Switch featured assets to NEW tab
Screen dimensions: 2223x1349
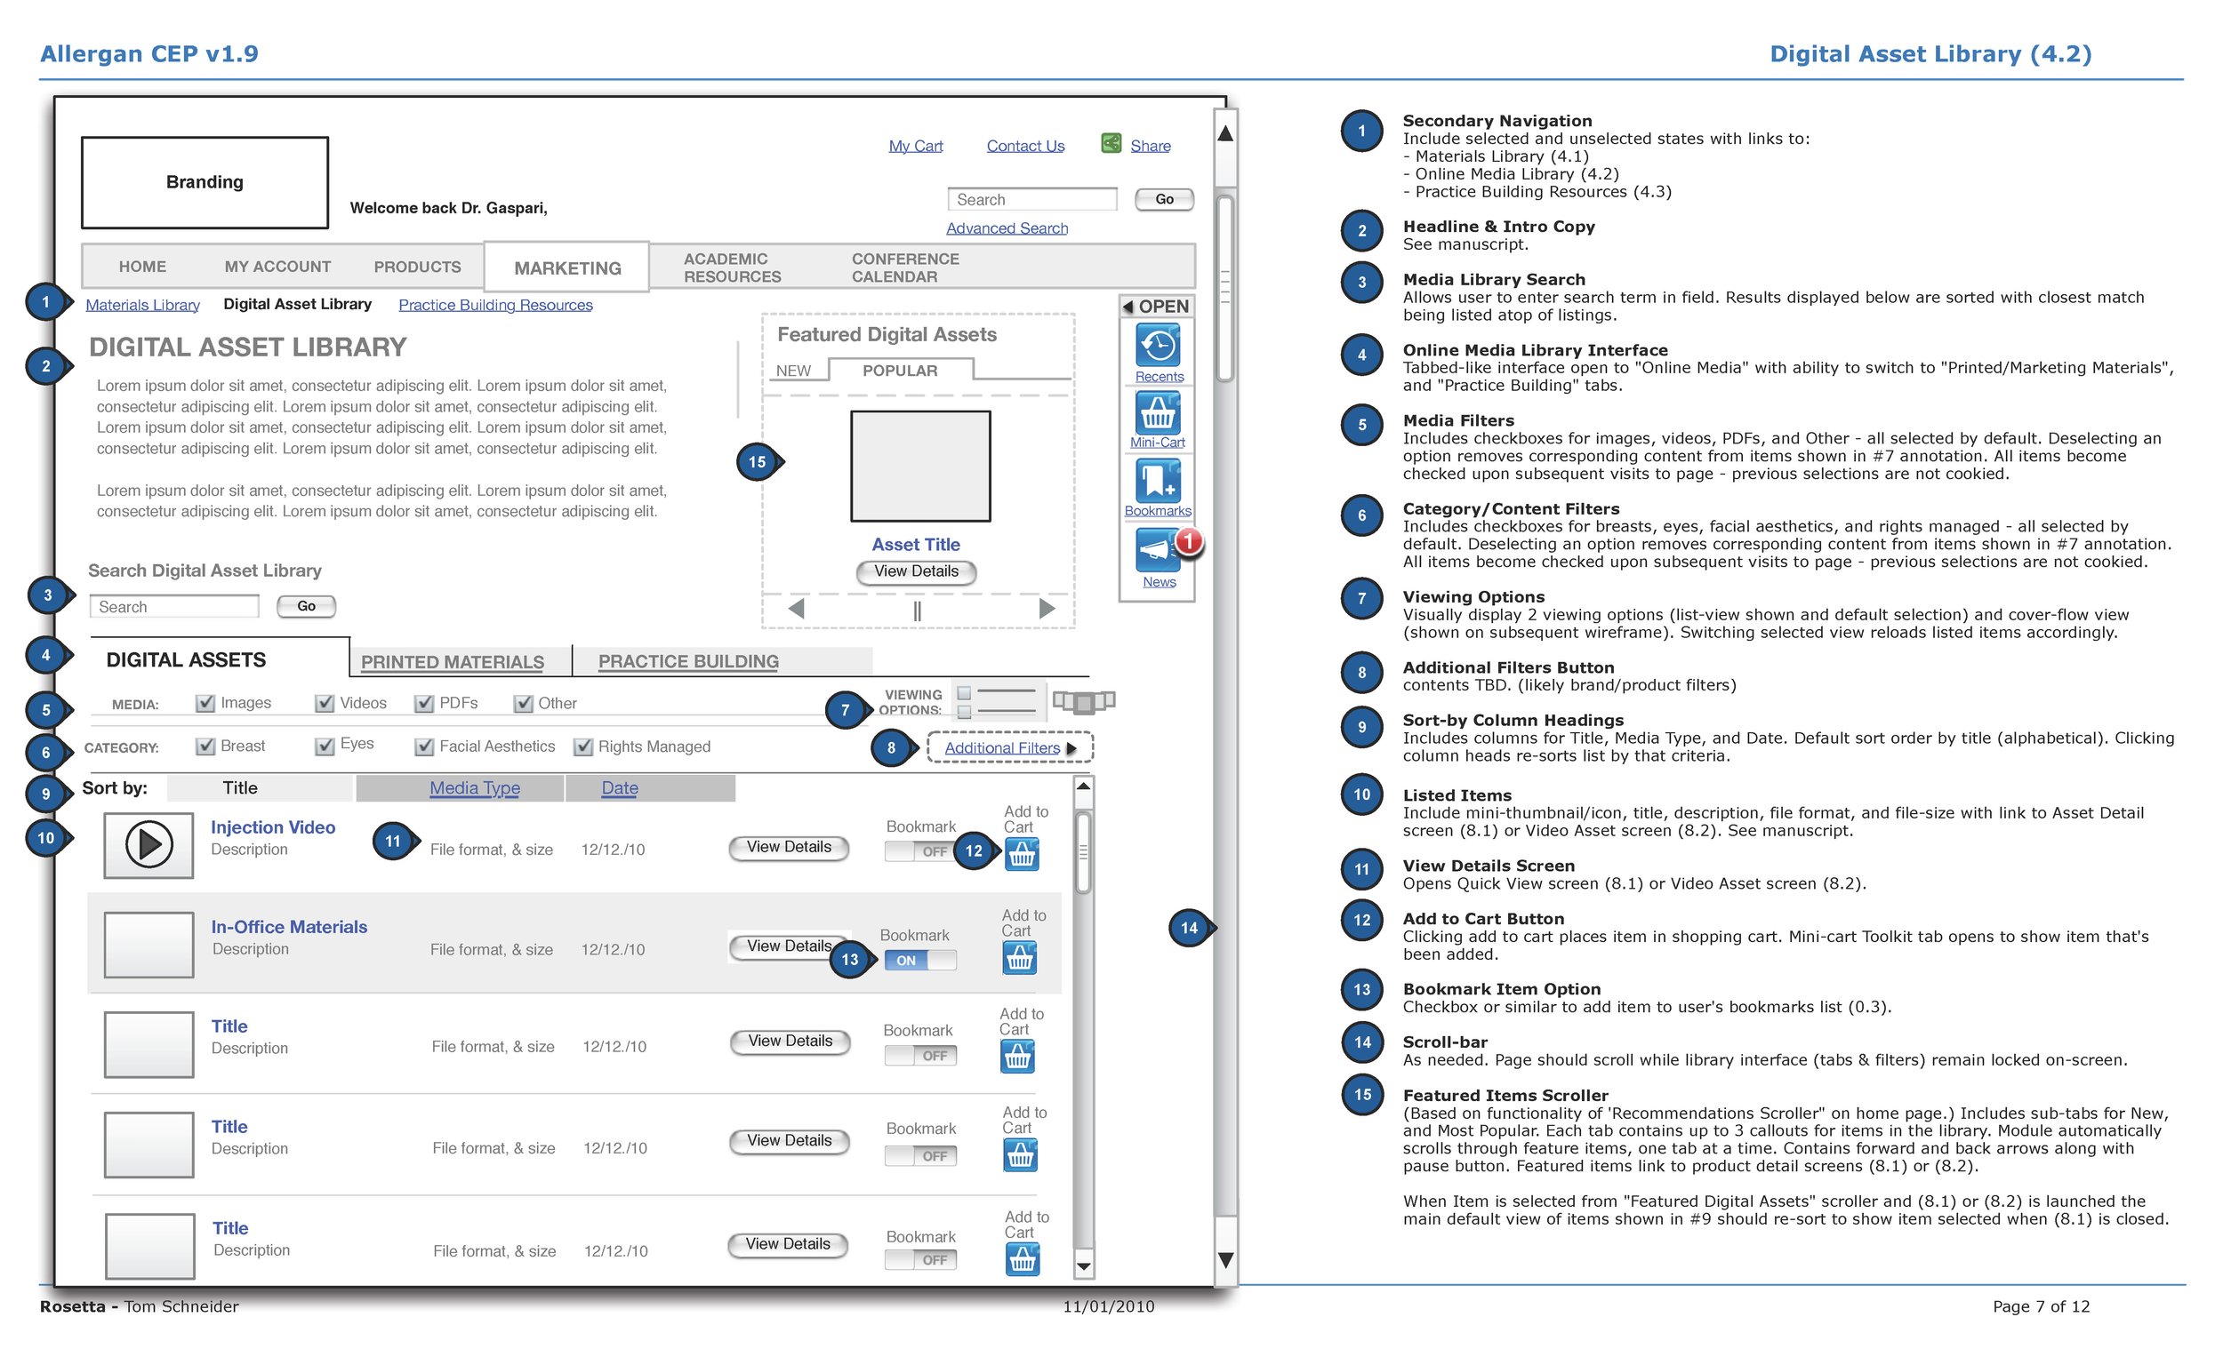point(794,371)
